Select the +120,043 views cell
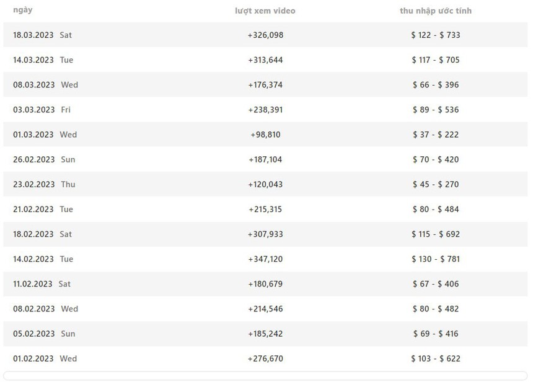Image resolution: width=533 pixels, height=382 pixels. (265, 184)
